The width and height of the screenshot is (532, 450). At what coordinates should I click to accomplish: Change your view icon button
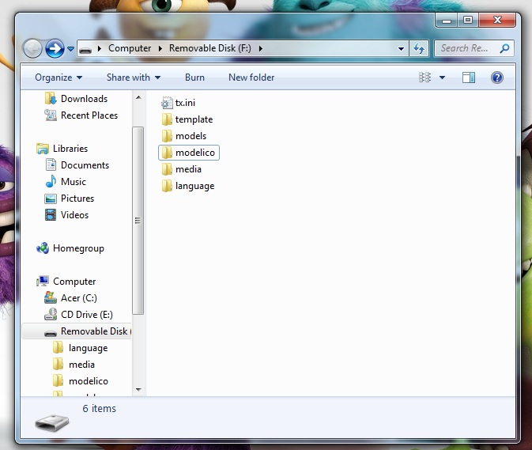pos(424,78)
